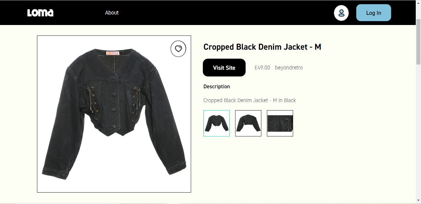Open the About page
The height and width of the screenshot is (204, 421).
[x=112, y=13]
